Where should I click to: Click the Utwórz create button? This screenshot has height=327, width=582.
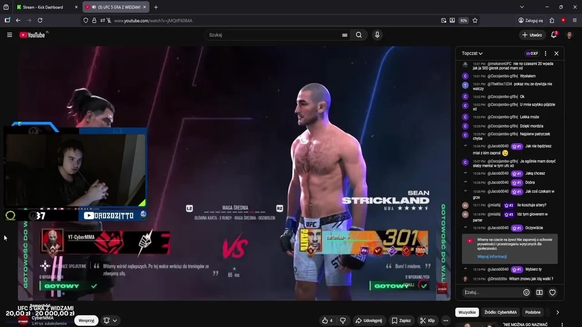532,35
